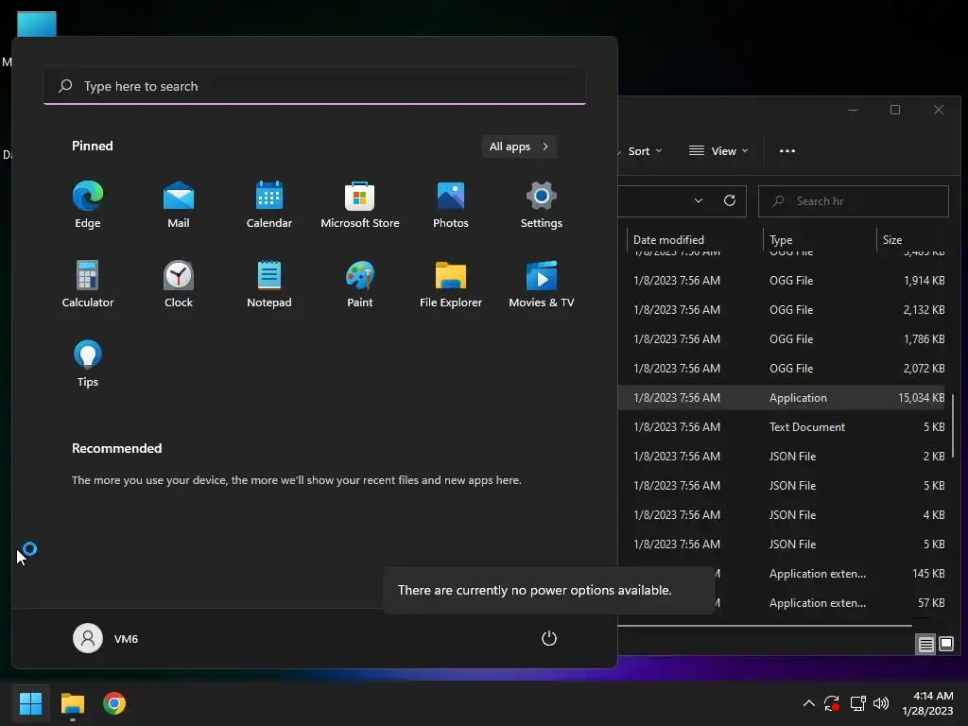Open the View dropdown in File Explorer
The width and height of the screenshot is (968, 726).
pyautogui.click(x=718, y=151)
